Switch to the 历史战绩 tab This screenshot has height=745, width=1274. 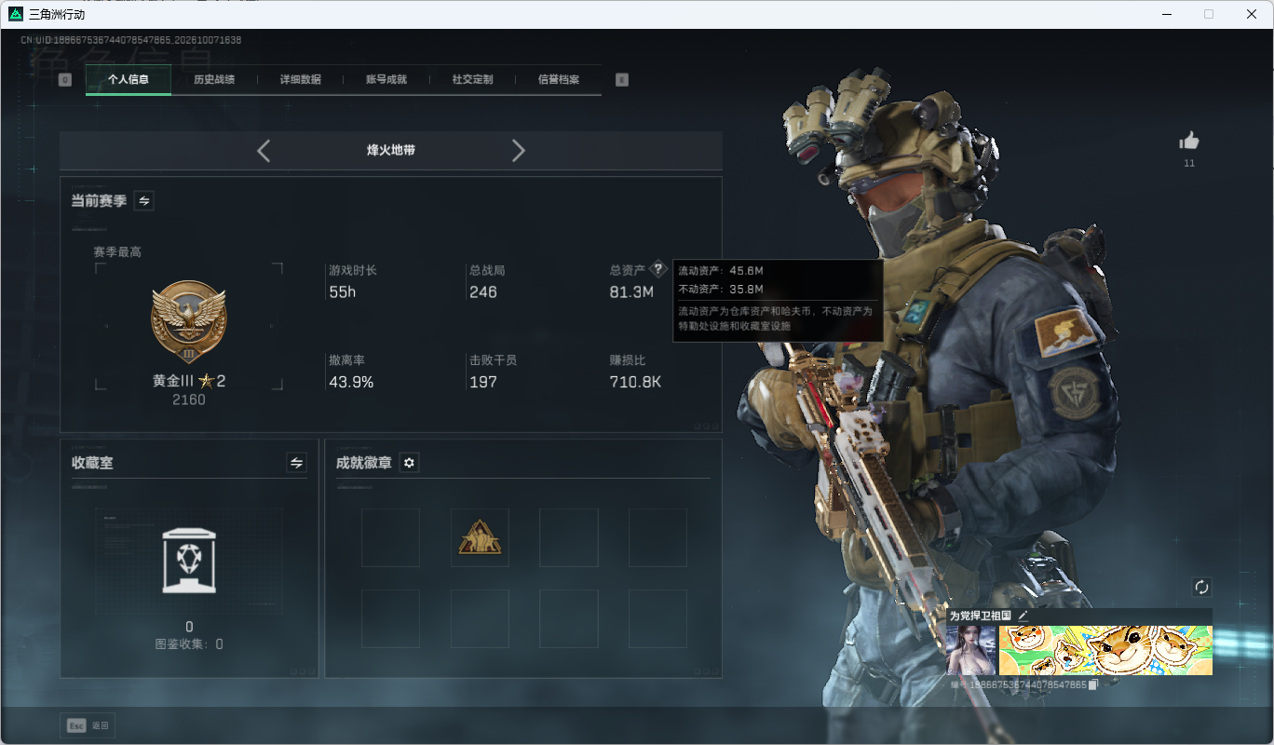214,80
